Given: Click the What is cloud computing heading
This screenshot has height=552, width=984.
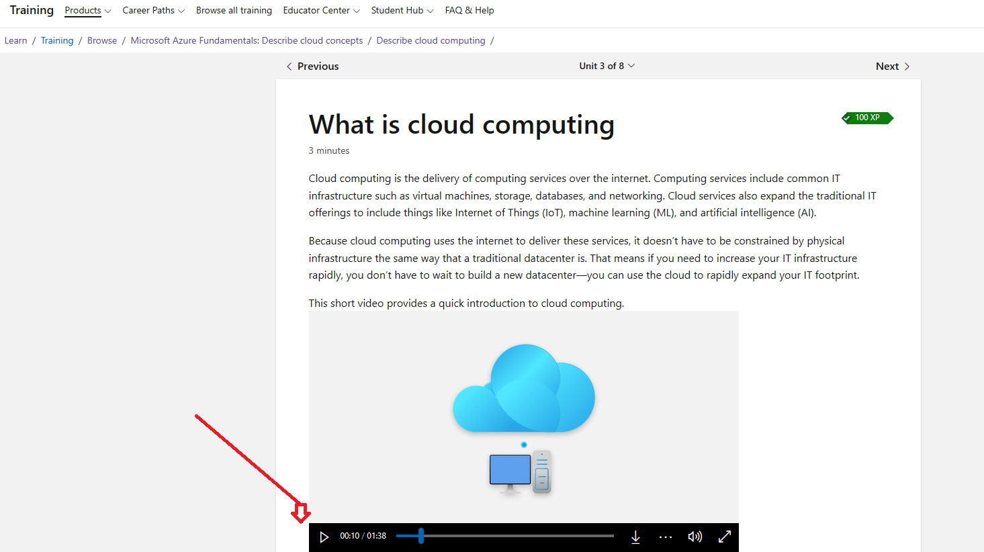Looking at the screenshot, I should pos(461,125).
